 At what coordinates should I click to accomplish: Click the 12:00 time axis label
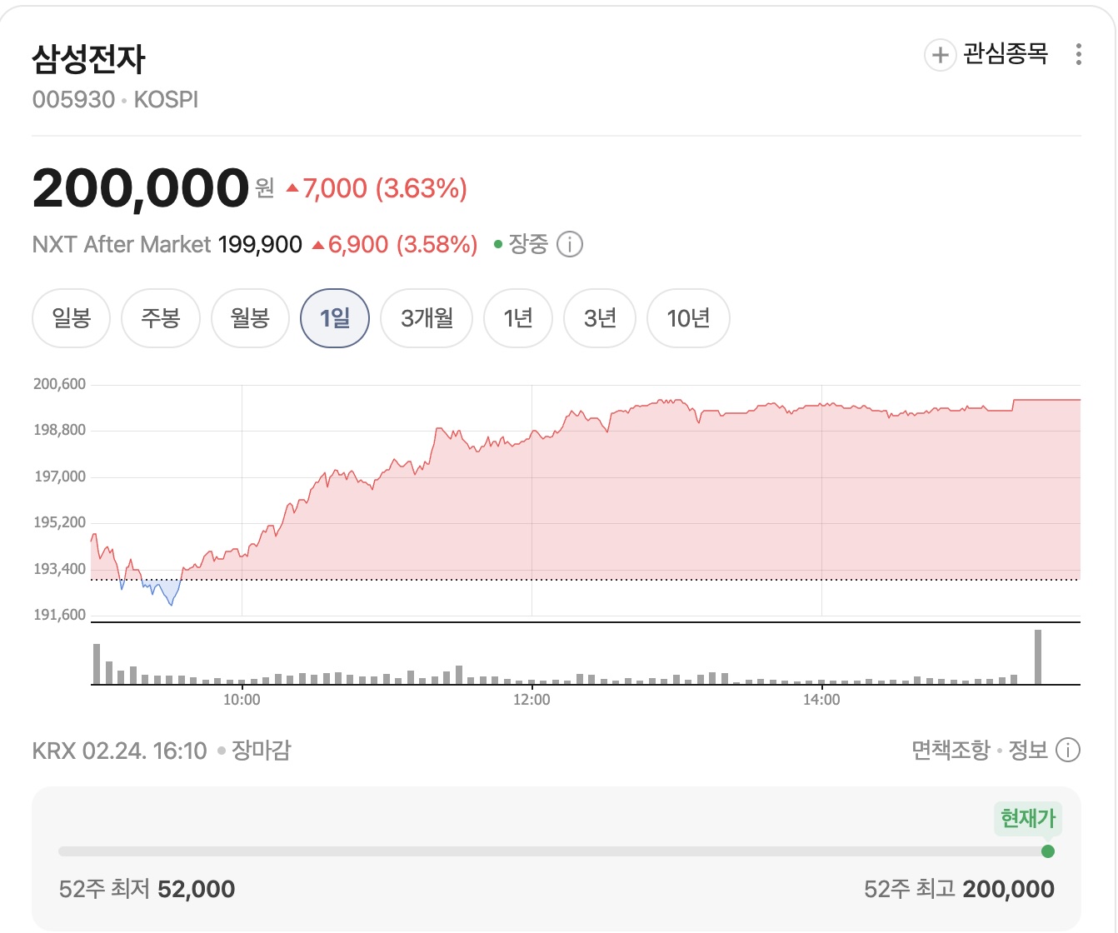click(x=532, y=700)
